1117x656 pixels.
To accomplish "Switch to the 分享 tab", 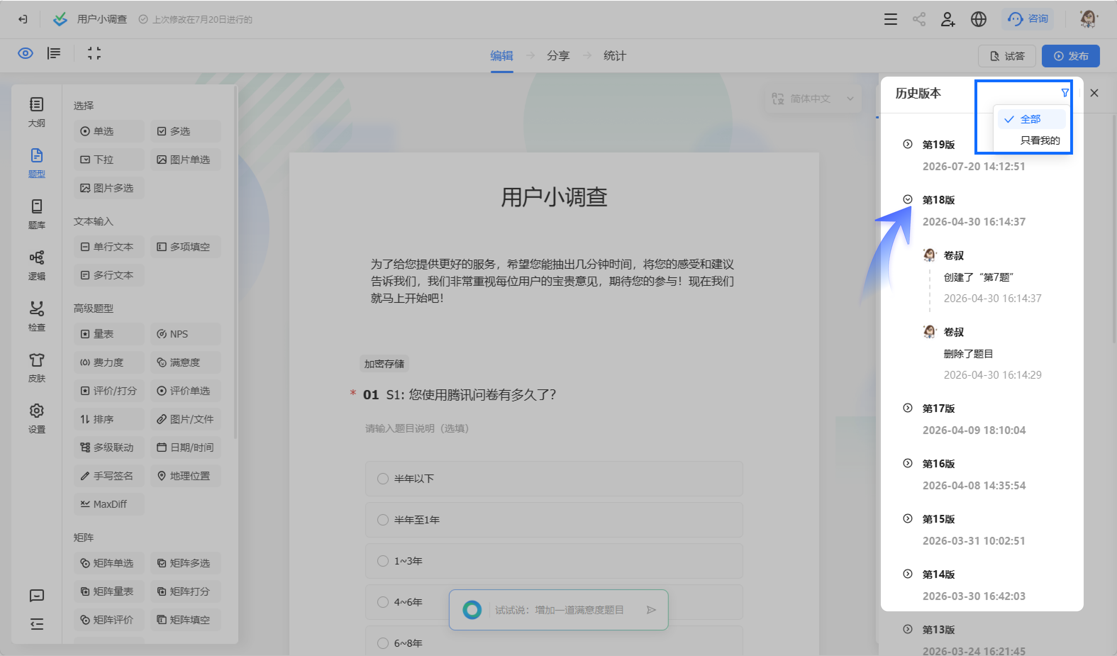I will 558,56.
